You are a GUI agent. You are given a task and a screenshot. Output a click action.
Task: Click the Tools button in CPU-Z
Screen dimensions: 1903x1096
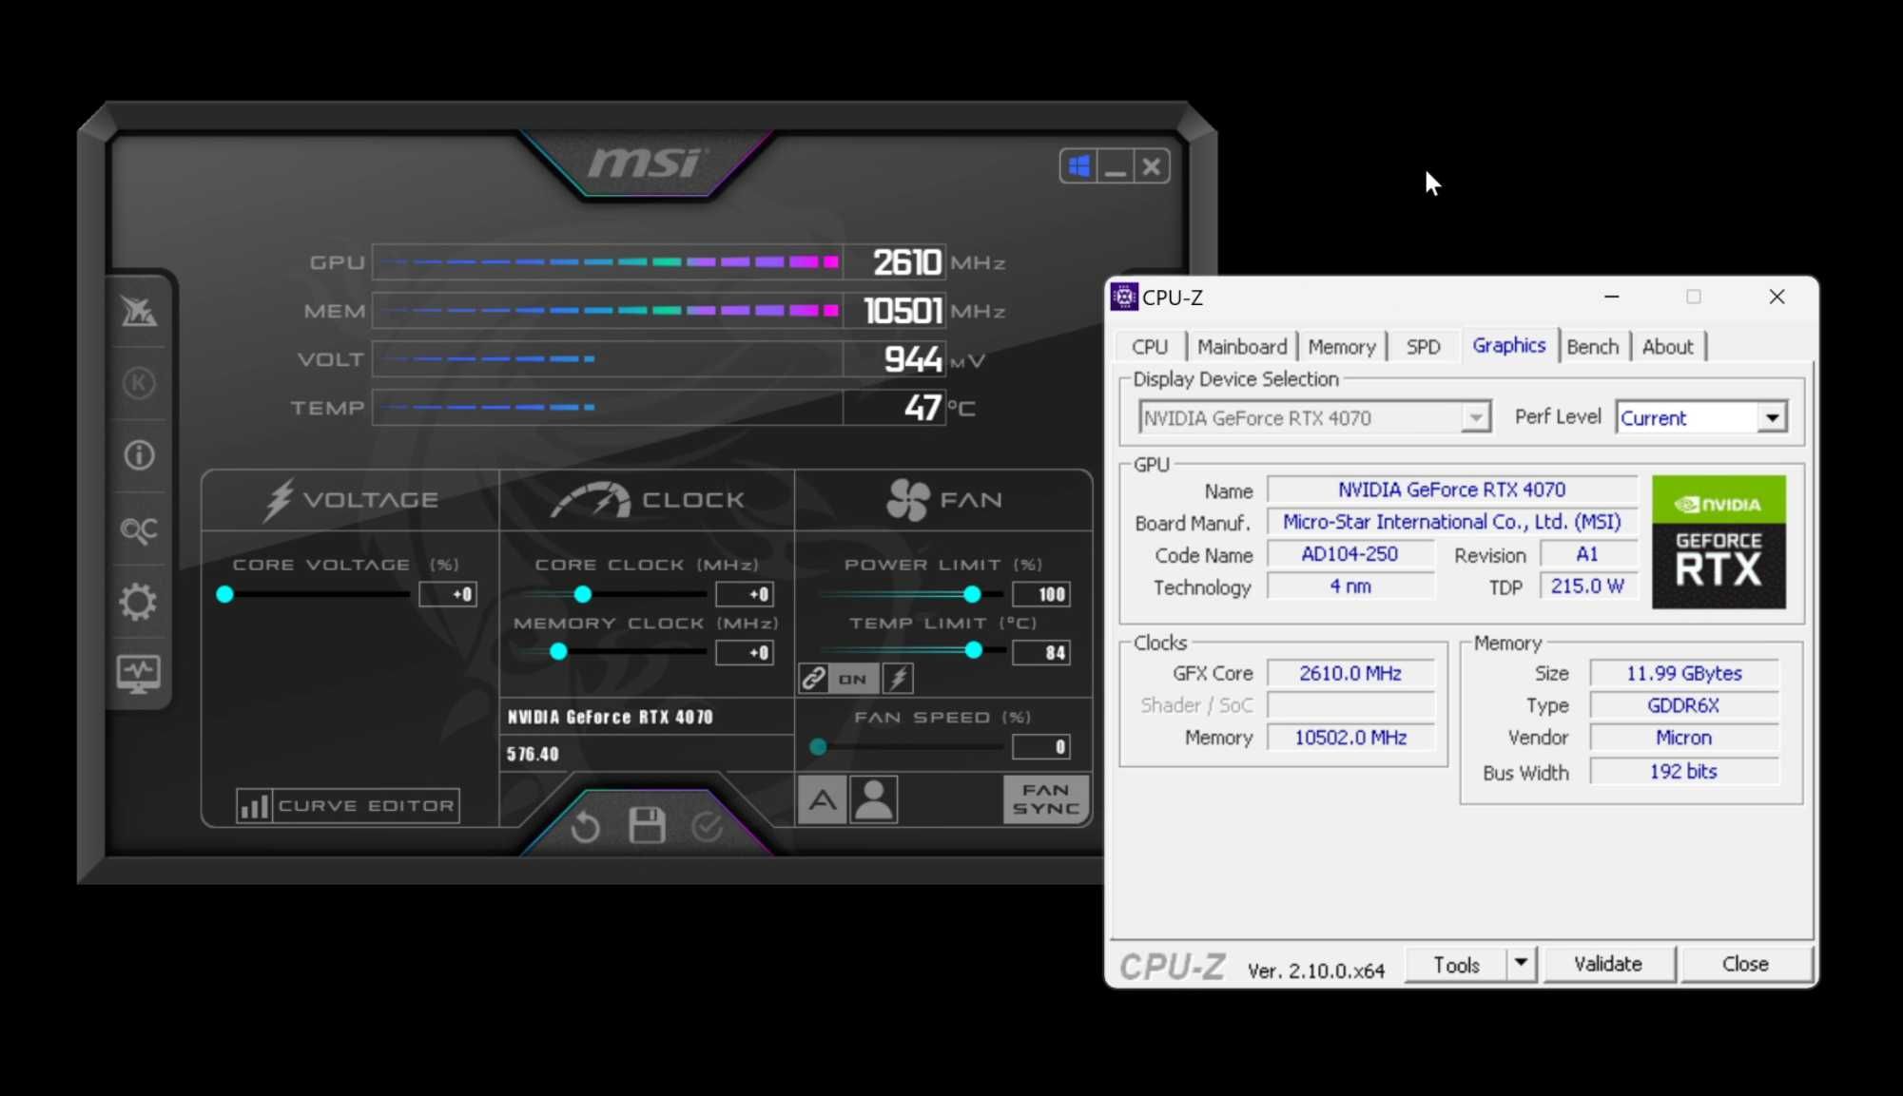[x=1456, y=965]
